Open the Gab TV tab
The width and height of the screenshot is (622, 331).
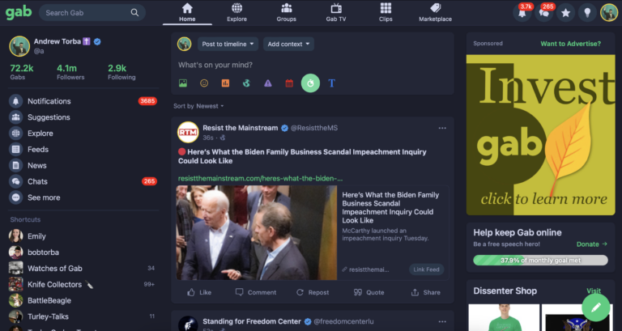click(x=334, y=12)
